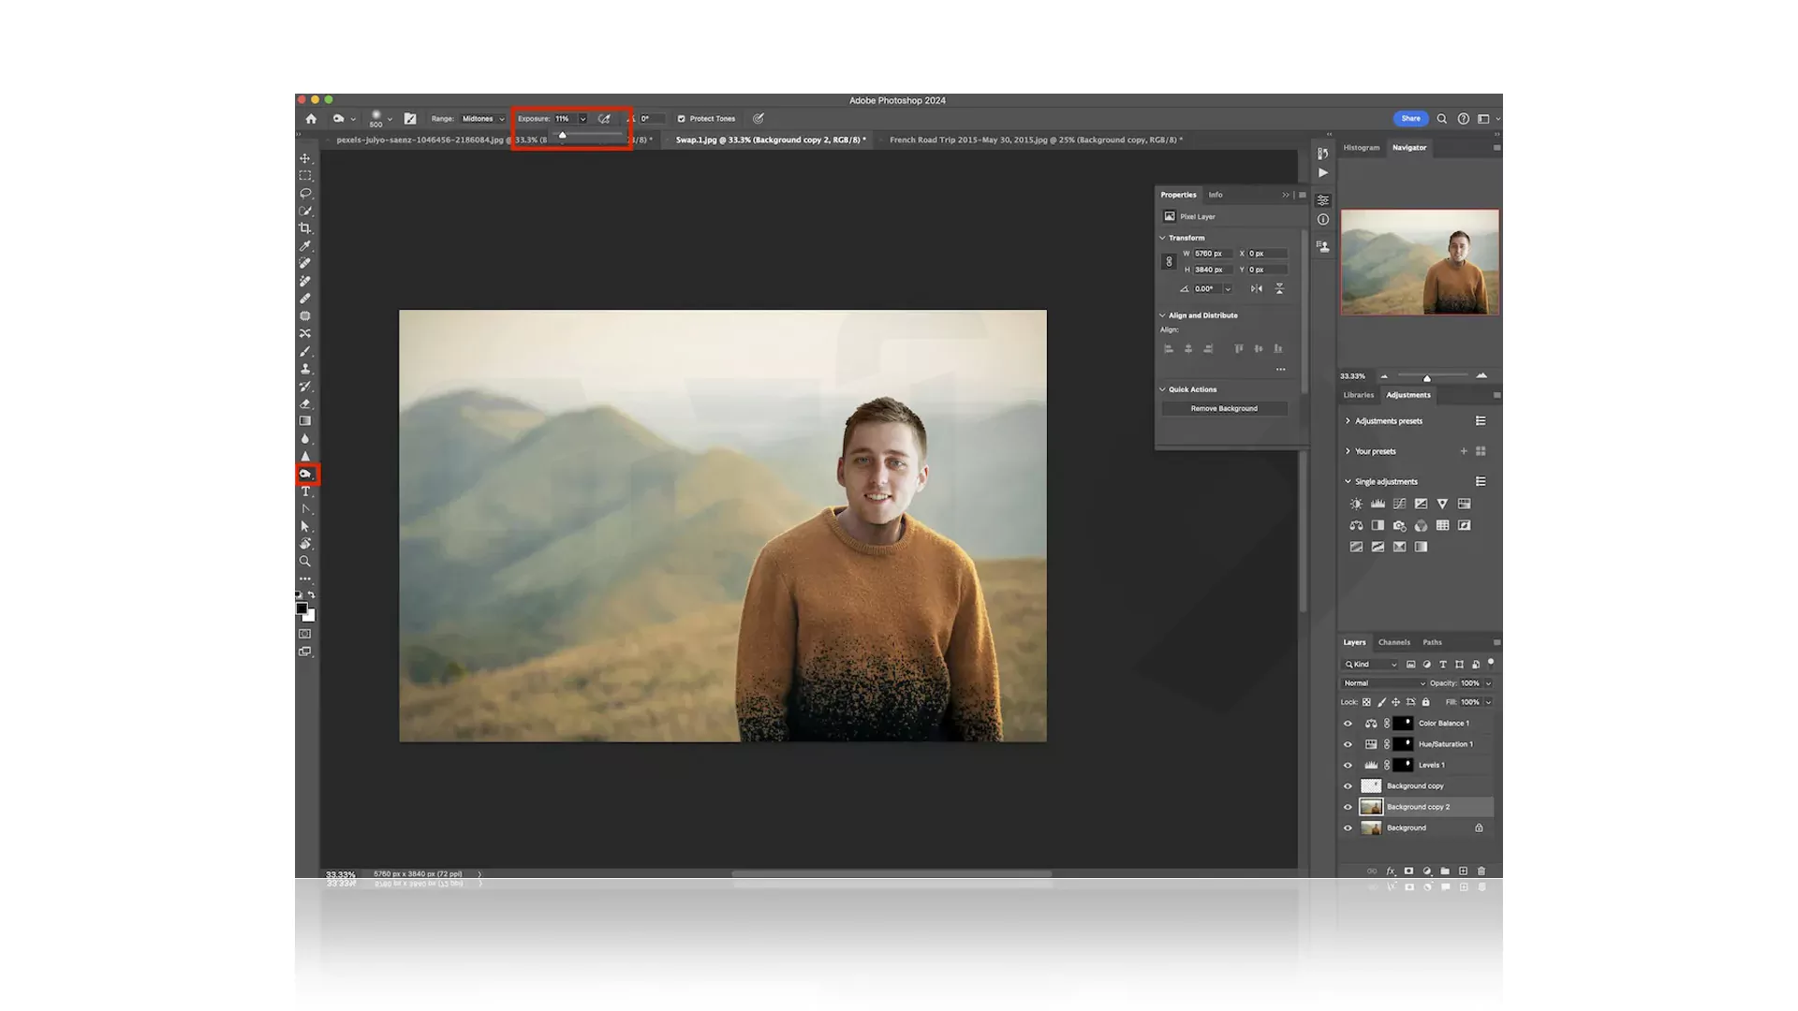Select the Type tool
This screenshot has width=1798, height=1011.
pyautogui.click(x=305, y=491)
